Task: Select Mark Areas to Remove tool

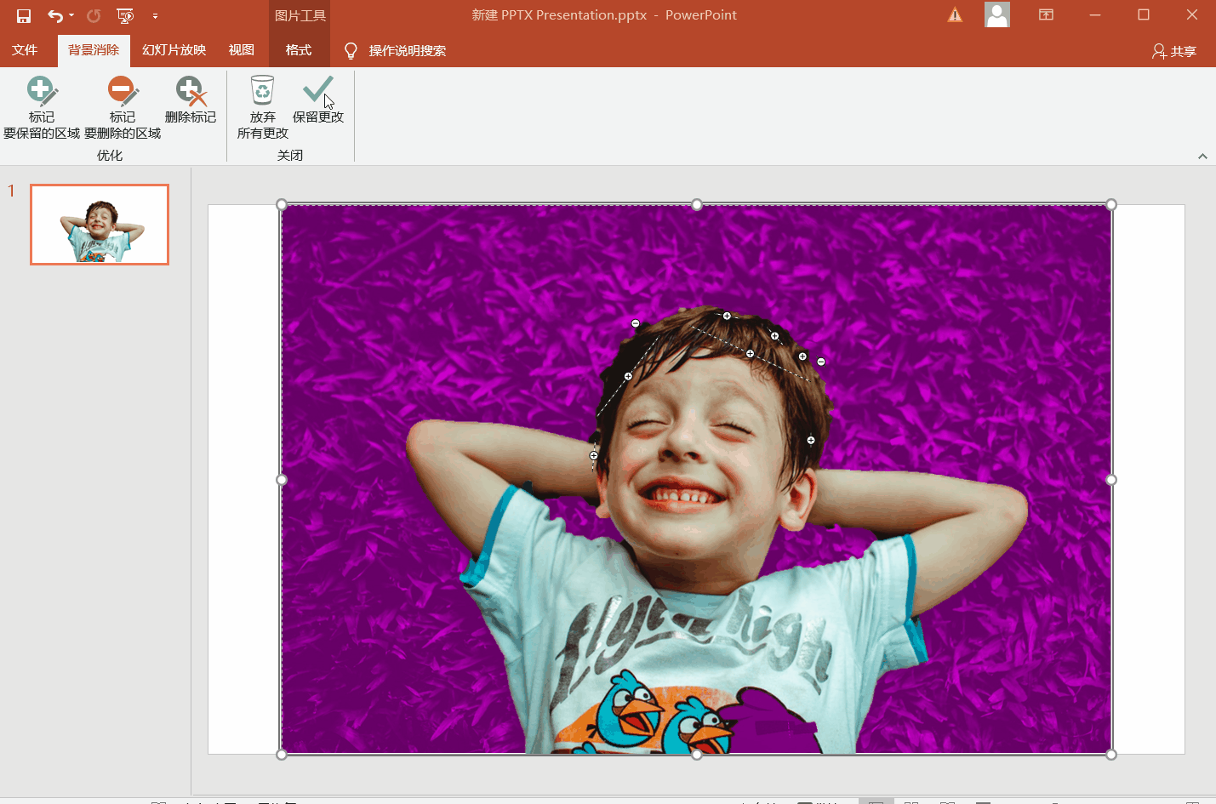Action: coord(122,106)
